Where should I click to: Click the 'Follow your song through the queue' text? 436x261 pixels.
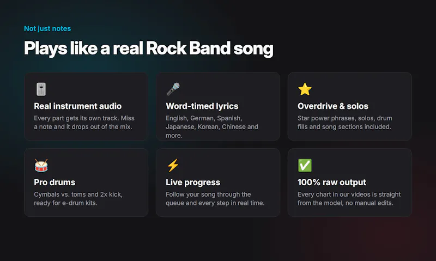coord(215,198)
